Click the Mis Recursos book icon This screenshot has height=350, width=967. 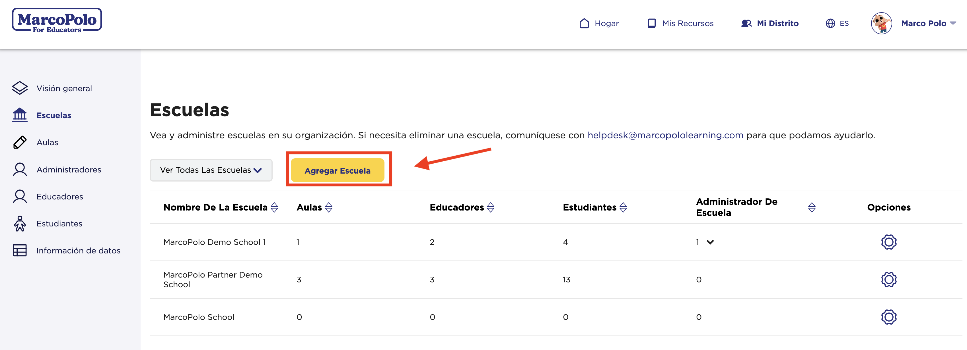coord(652,23)
